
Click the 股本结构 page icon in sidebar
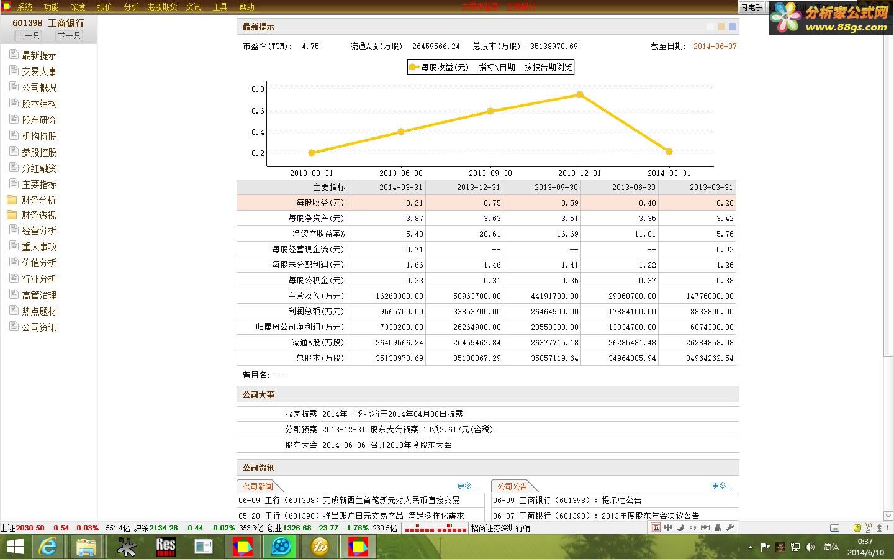tap(14, 103)
